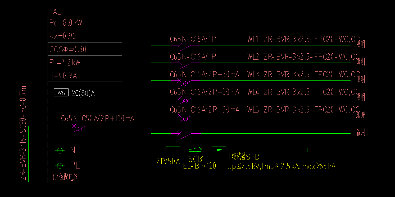Click the C65N-C16A/2P+30mA label on WL3 row
395x197 pixels.
(x=205, y=74)
